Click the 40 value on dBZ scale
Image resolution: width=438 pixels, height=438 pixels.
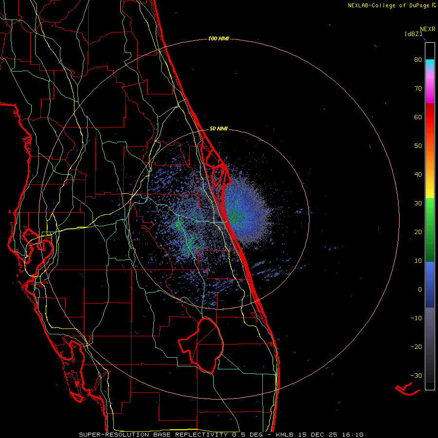[418, 175]
